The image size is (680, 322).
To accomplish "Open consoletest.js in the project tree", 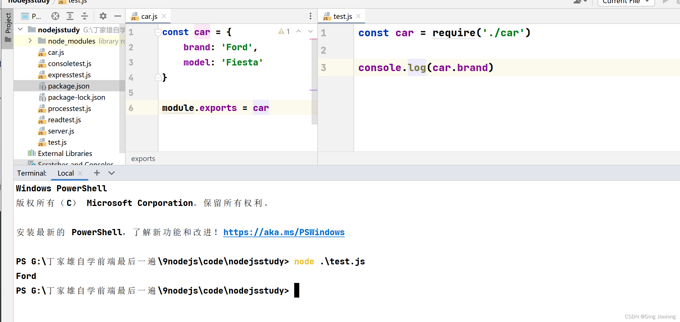I will point(70,64).
